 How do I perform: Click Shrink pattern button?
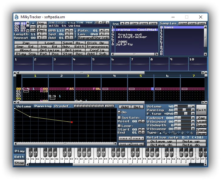pyautogui.click(x=101, y=38)
